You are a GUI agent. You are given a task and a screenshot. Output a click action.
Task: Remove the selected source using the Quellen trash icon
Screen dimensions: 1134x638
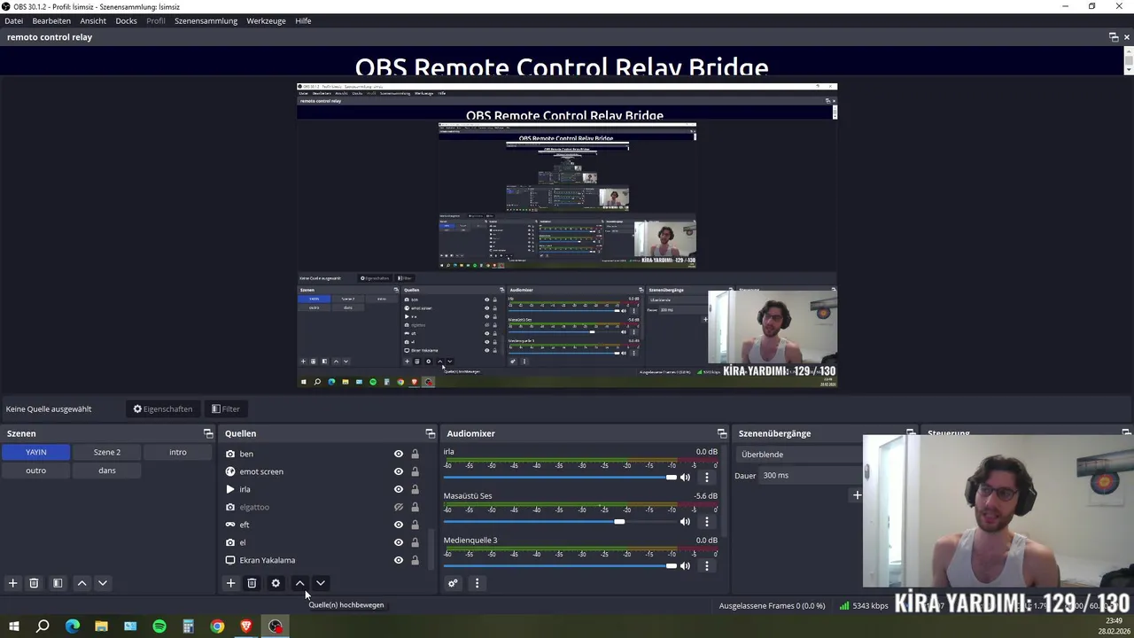(252, 583)
